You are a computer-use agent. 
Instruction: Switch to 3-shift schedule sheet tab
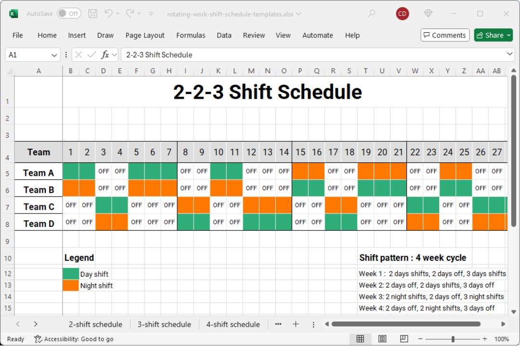click(164, 324)
